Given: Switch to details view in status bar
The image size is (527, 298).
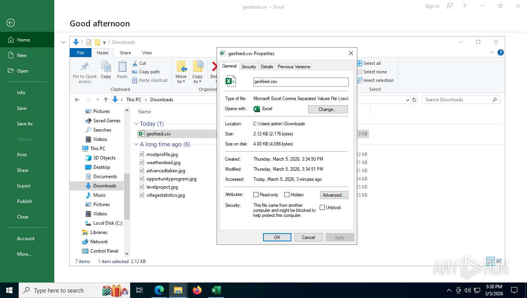Looking at the screenshot, I should click(491, 261).
